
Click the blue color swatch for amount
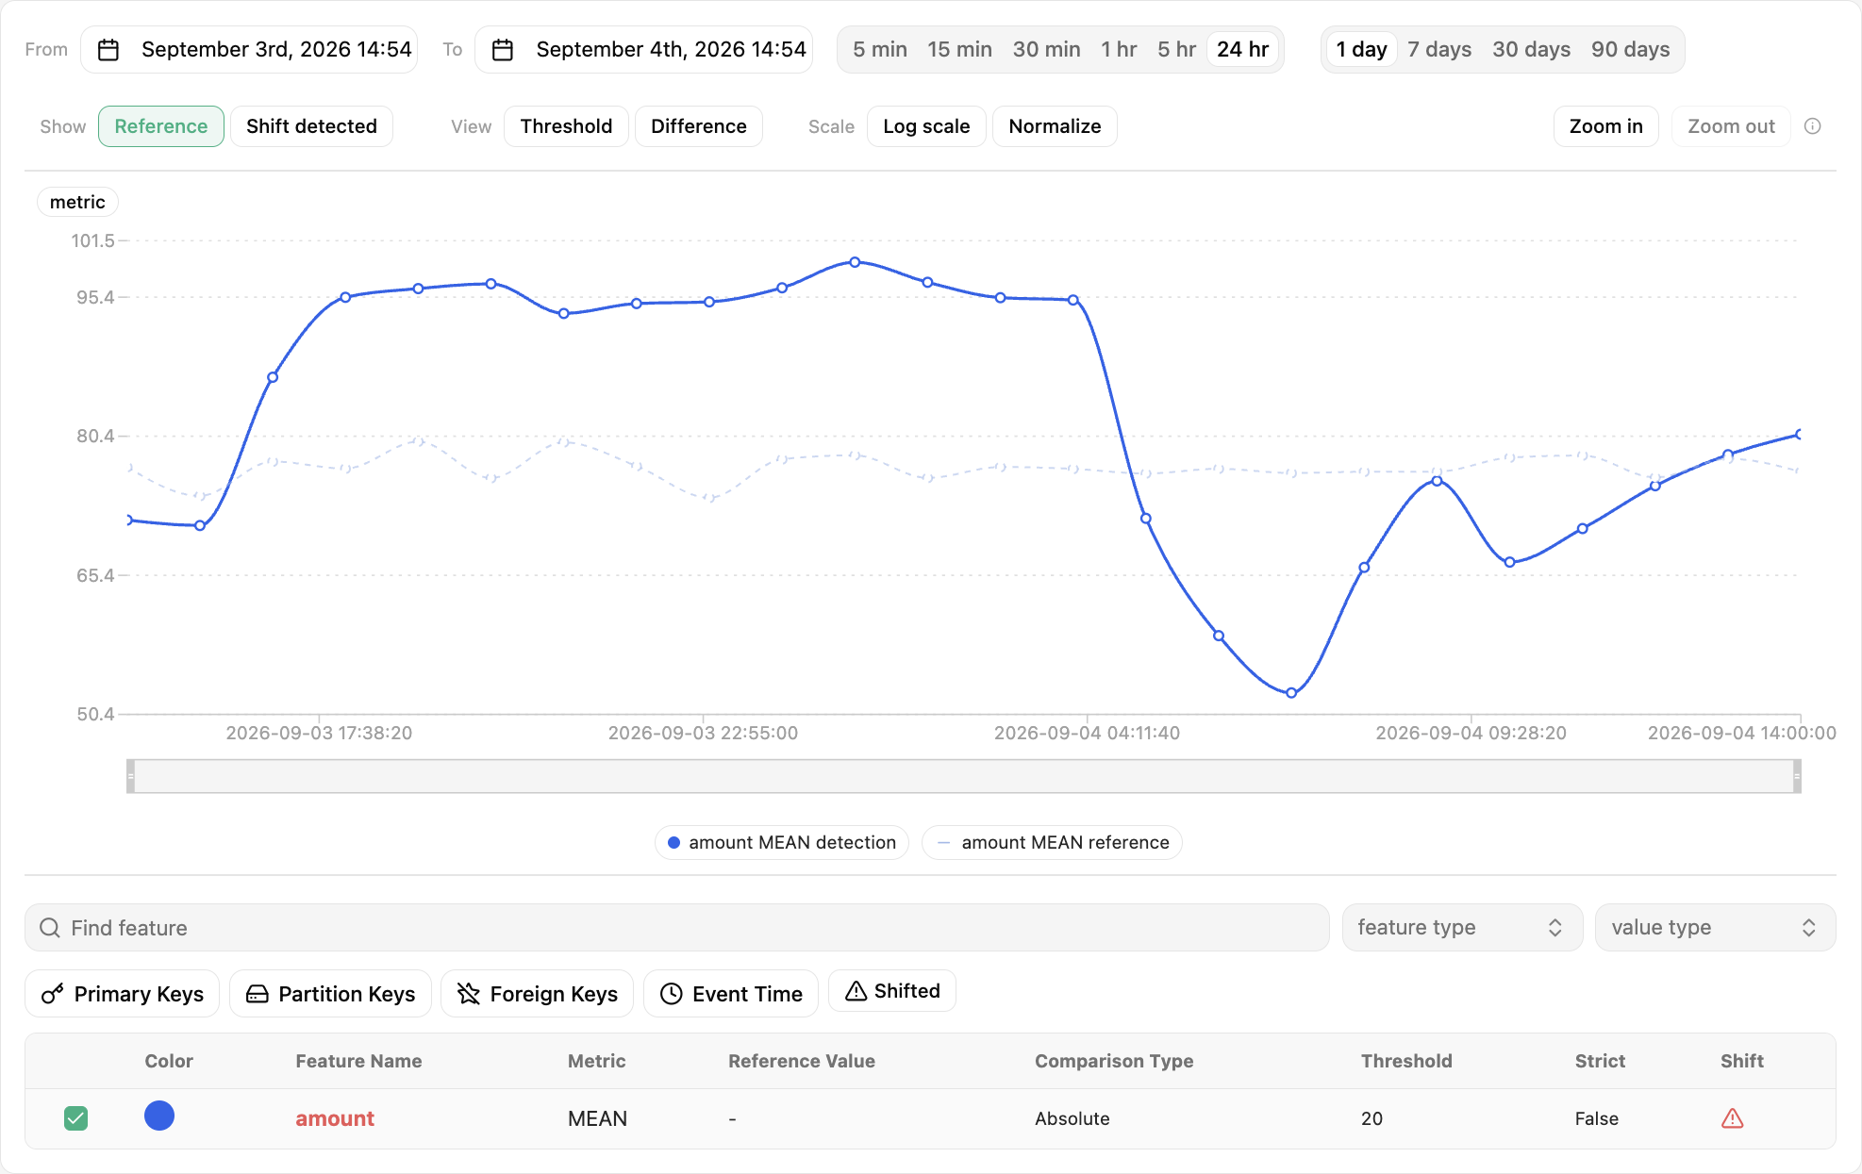(x=159, y=1116)
